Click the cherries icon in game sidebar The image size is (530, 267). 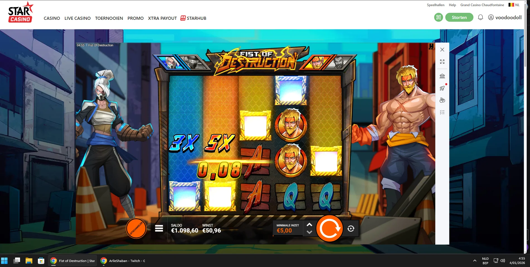[x=442, y=100]
